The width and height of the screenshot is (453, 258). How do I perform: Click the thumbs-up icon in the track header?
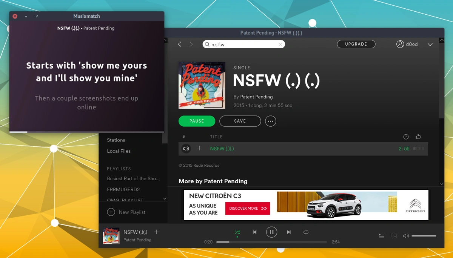[x=418, y=137]
